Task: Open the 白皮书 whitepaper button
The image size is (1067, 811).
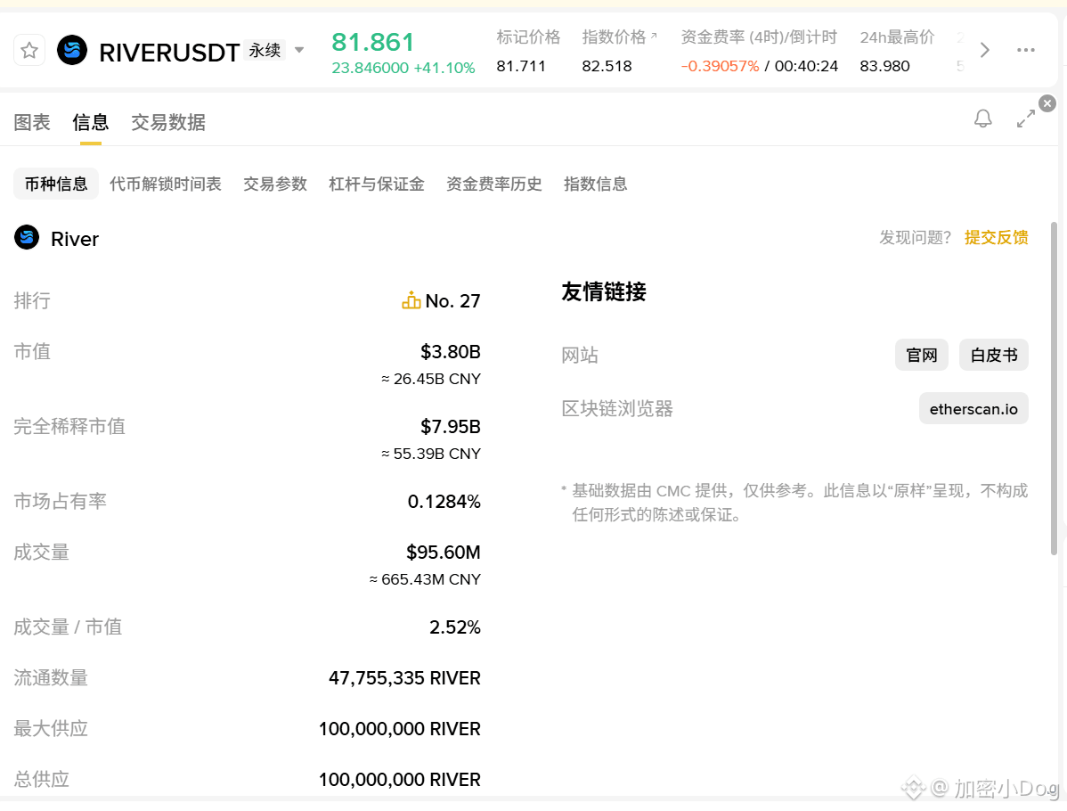Action: 993,356
